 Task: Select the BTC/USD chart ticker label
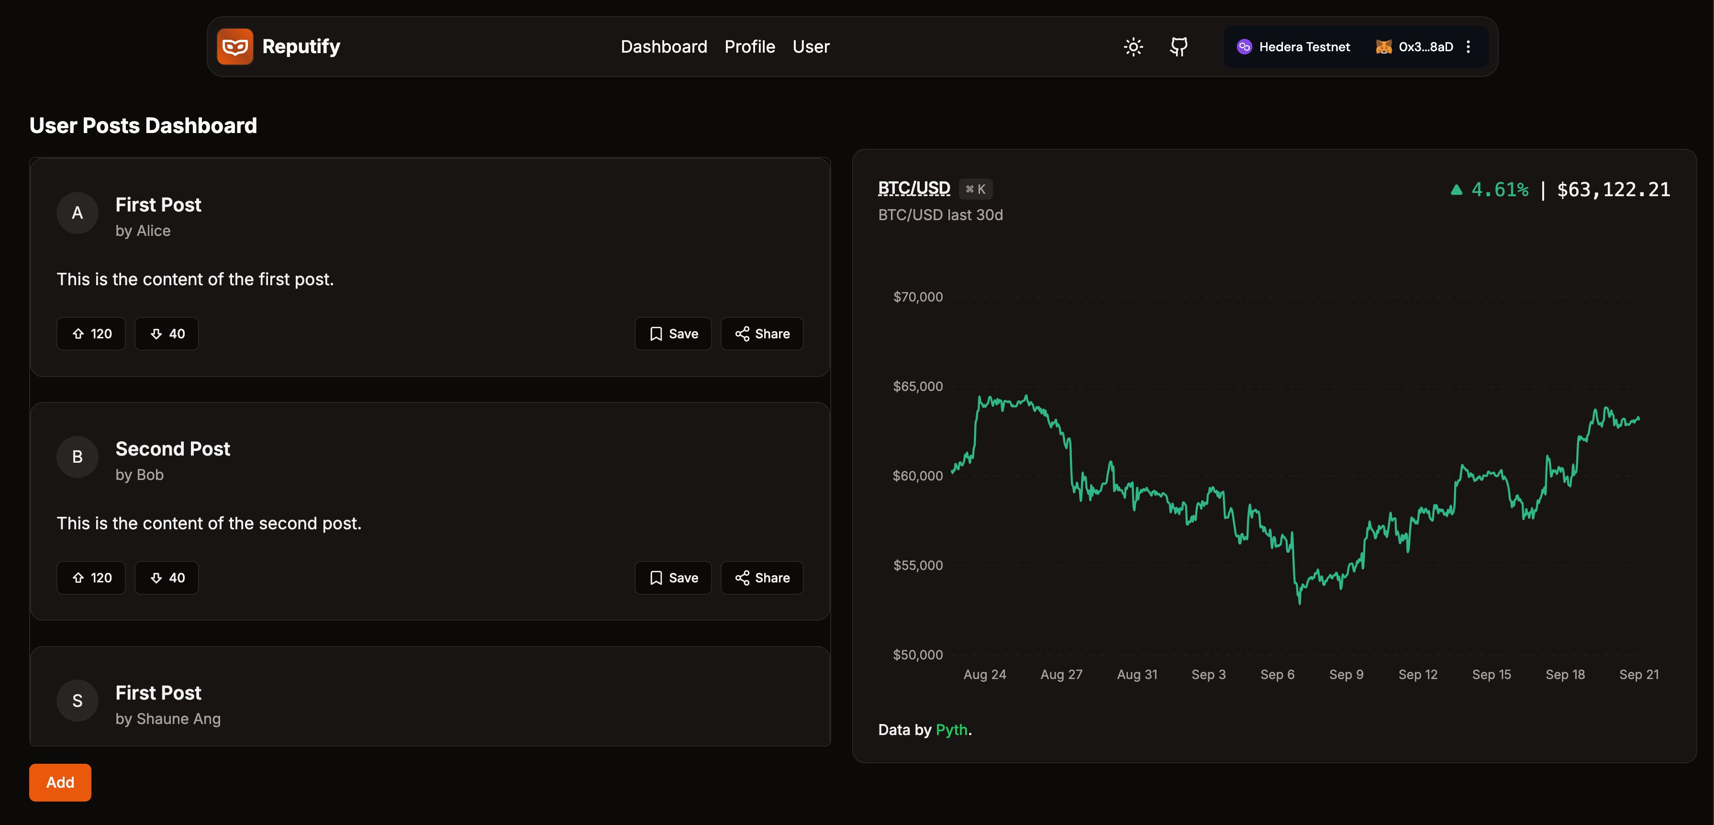914,187
